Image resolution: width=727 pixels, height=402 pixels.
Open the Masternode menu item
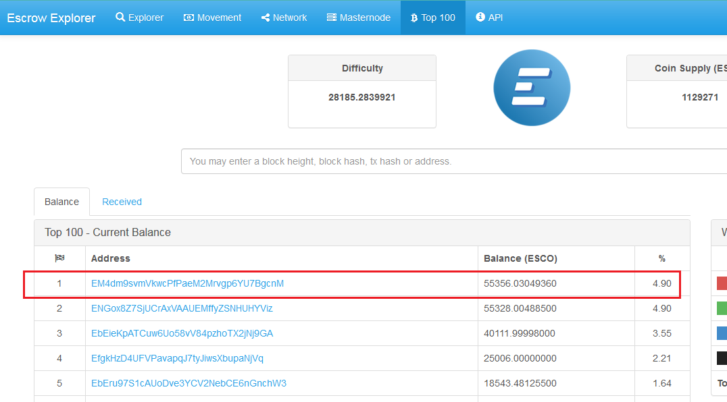pyautogui.click(x=358, y=18)
